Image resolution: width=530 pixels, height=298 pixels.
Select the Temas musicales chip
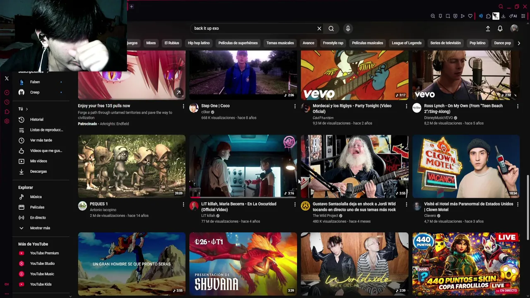(280, 43)
